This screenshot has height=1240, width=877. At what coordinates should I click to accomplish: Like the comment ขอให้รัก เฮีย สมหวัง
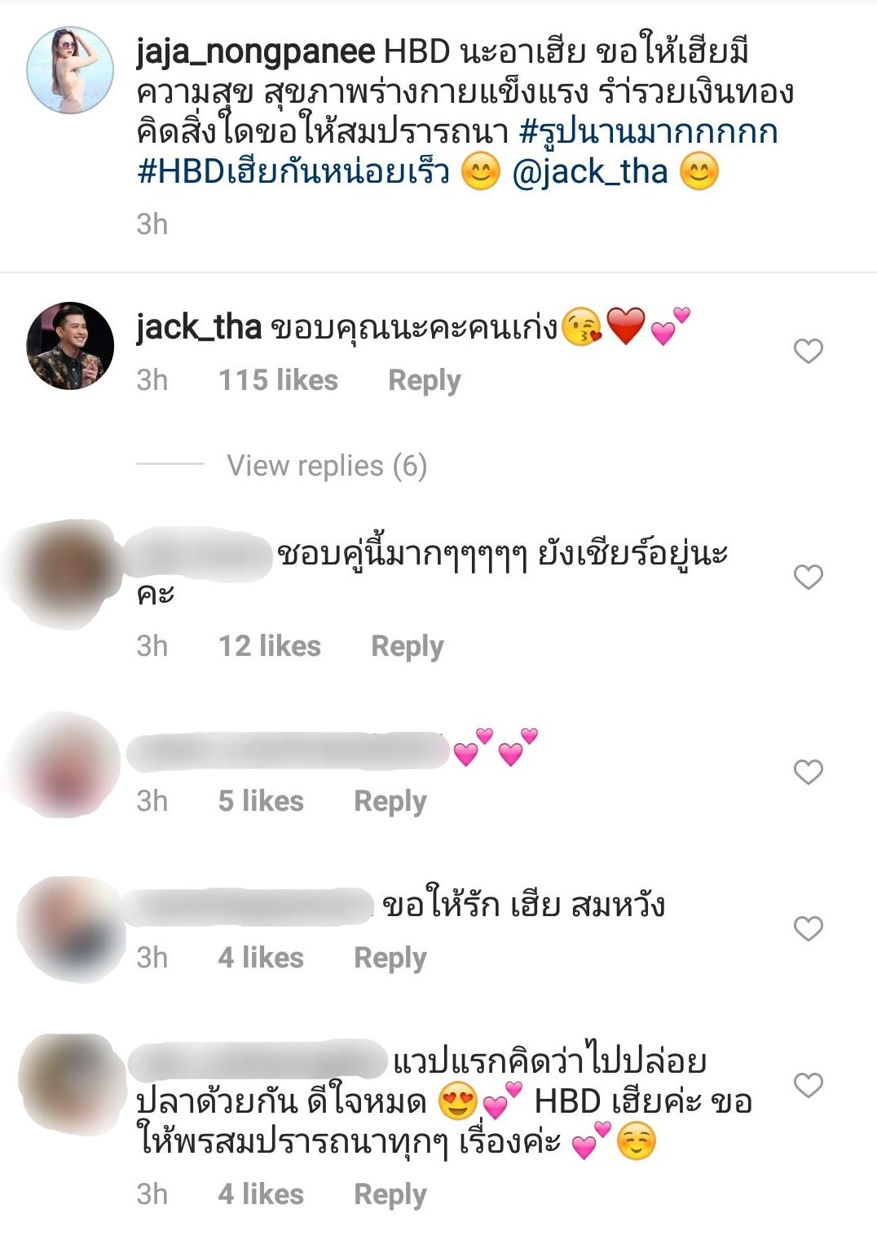808,928
